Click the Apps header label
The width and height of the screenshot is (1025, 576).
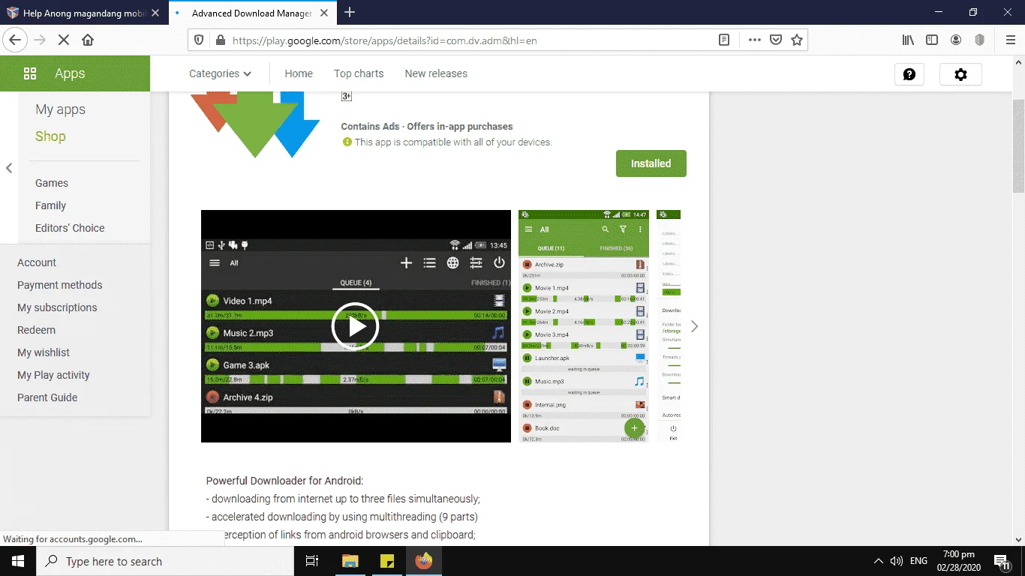coord(70,73)
